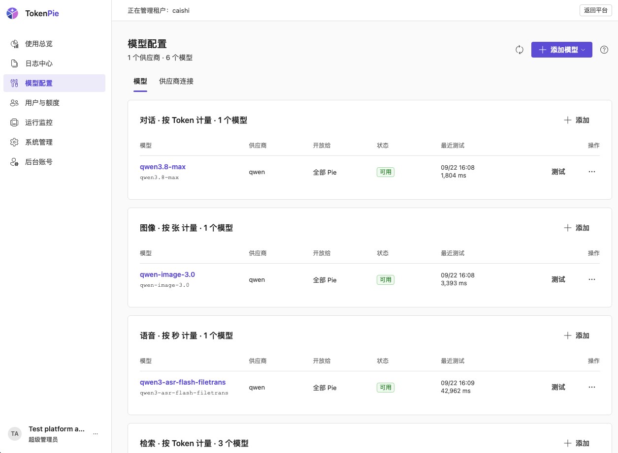Viewport: 618px width, 453px height.
Task: Click the 运行监控 monitor icon
Action: pyautogui.click(x=15, y=122)
